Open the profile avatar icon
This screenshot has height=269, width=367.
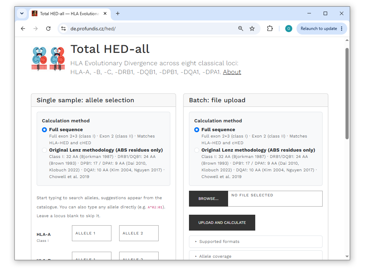[289, 29]
